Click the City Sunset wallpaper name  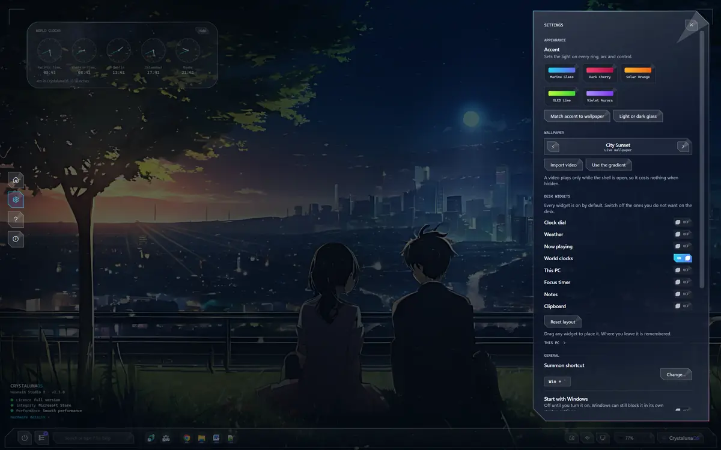pos(618,145)
